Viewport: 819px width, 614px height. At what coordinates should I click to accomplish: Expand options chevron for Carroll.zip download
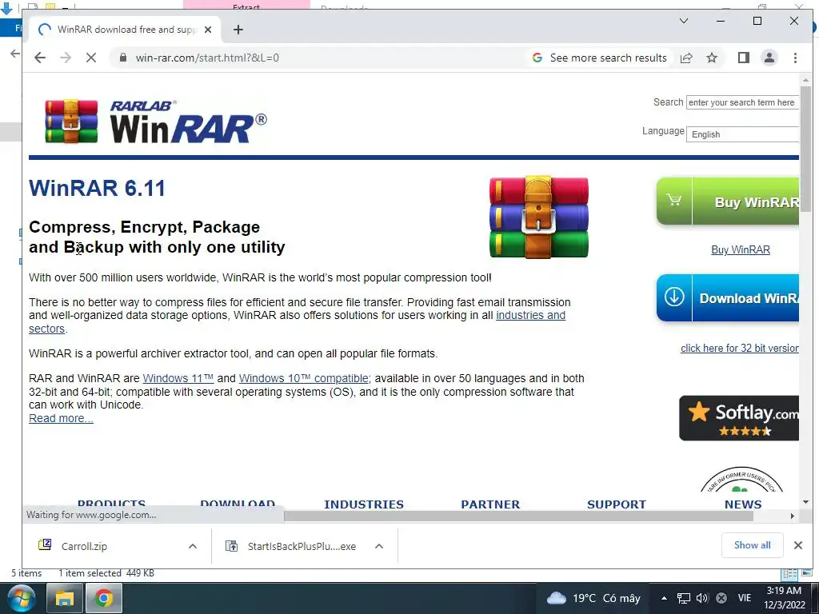coord(193,546)
